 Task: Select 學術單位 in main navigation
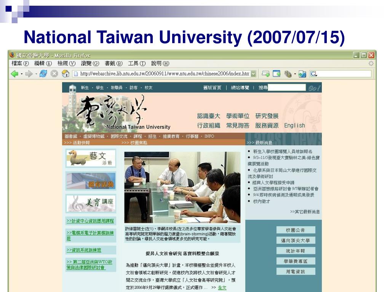[238, 116]
